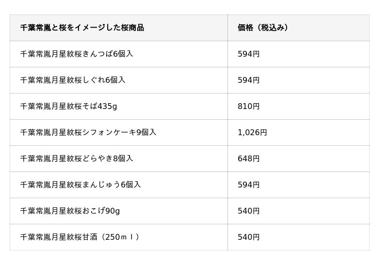Select the 千葉常胤月星紋桜シフォンケーキ9個入 cell

[x=88, y=132]
